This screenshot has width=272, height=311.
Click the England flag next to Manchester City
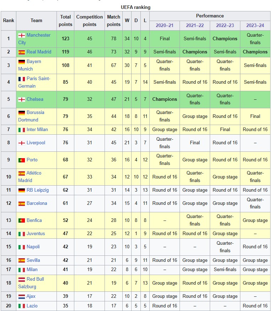click(22, 35)
